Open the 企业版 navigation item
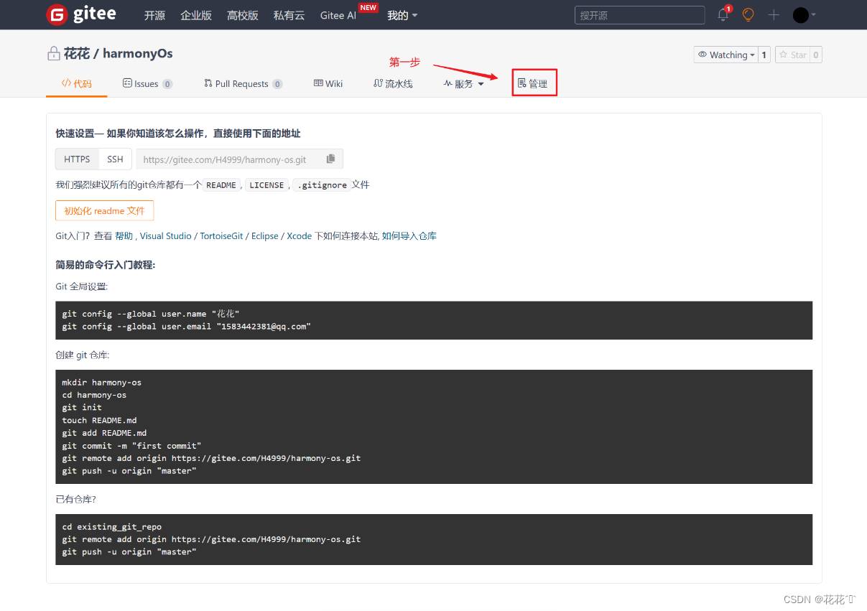Image resolution: width=867 pixels, height=611 pixels. (196, 15)
